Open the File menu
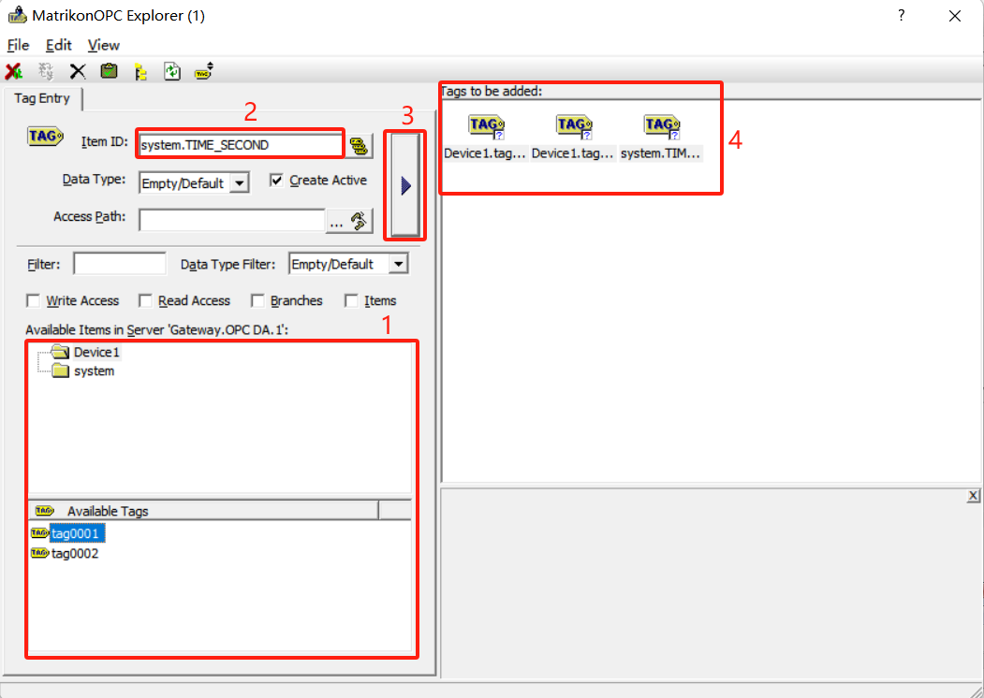 (x=18, y=45)
